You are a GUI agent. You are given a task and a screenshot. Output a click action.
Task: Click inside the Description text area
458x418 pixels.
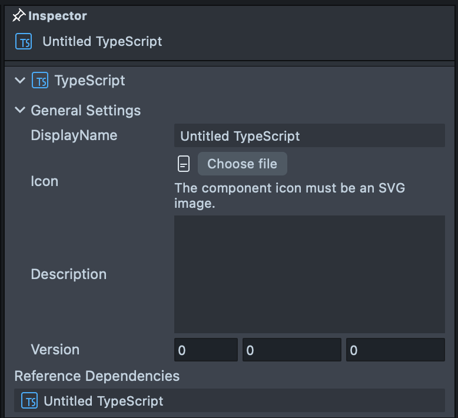pyautogui.click(x=309, y=274)
